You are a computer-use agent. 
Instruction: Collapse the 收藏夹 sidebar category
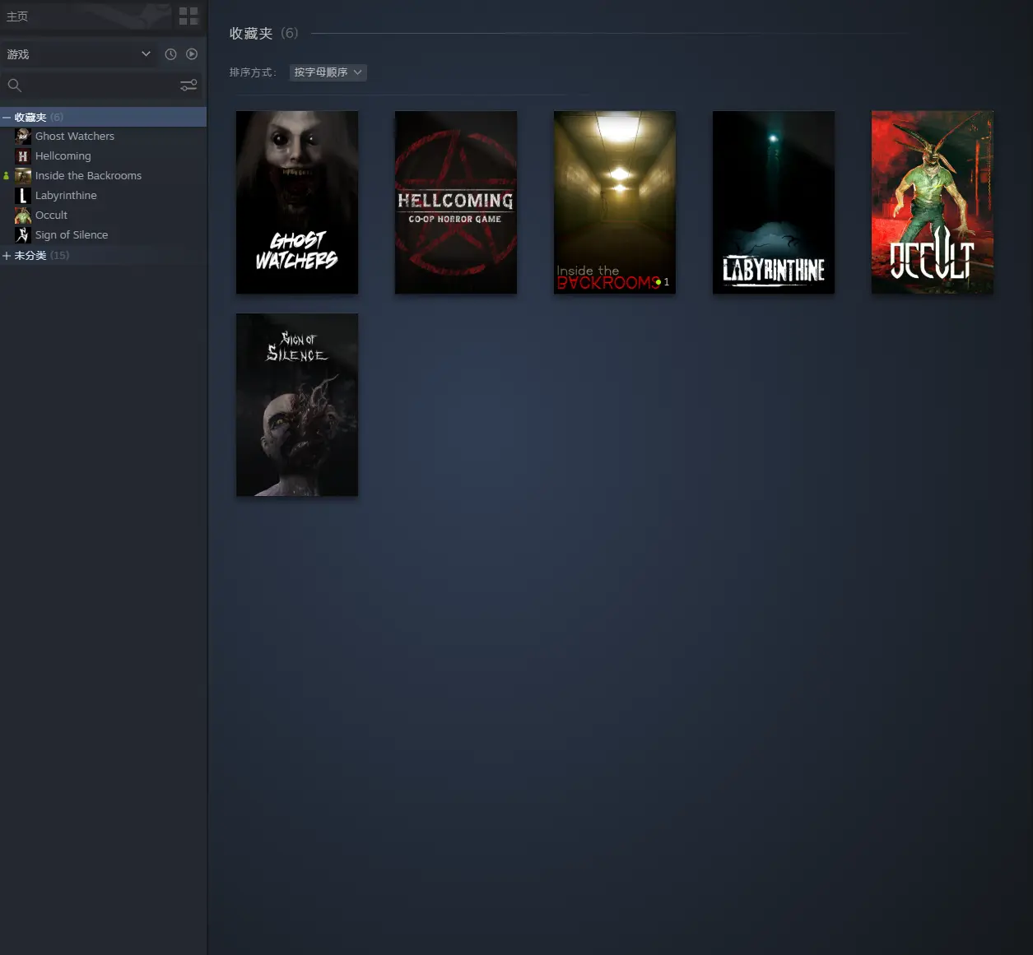click(7, 118)
